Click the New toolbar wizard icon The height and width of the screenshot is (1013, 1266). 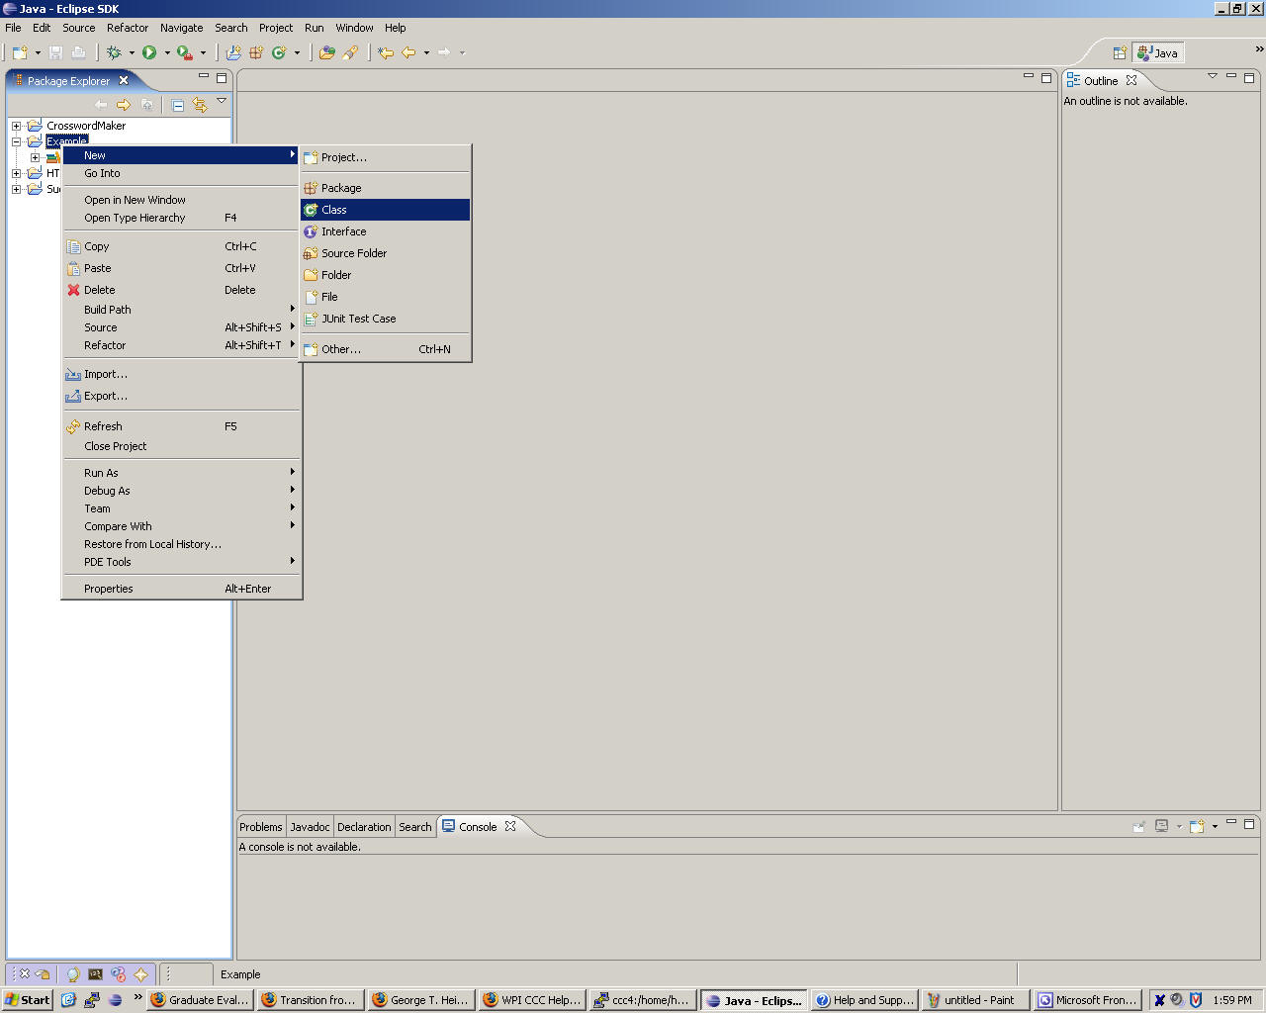(x=20, y=52)
